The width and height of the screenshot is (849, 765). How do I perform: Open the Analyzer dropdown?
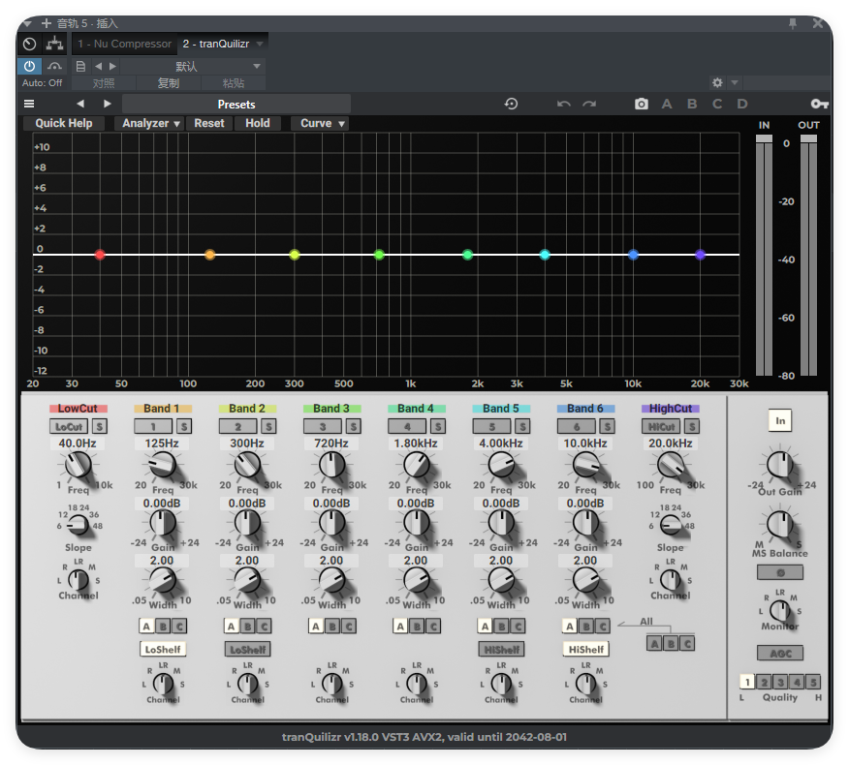pos(150,123)
